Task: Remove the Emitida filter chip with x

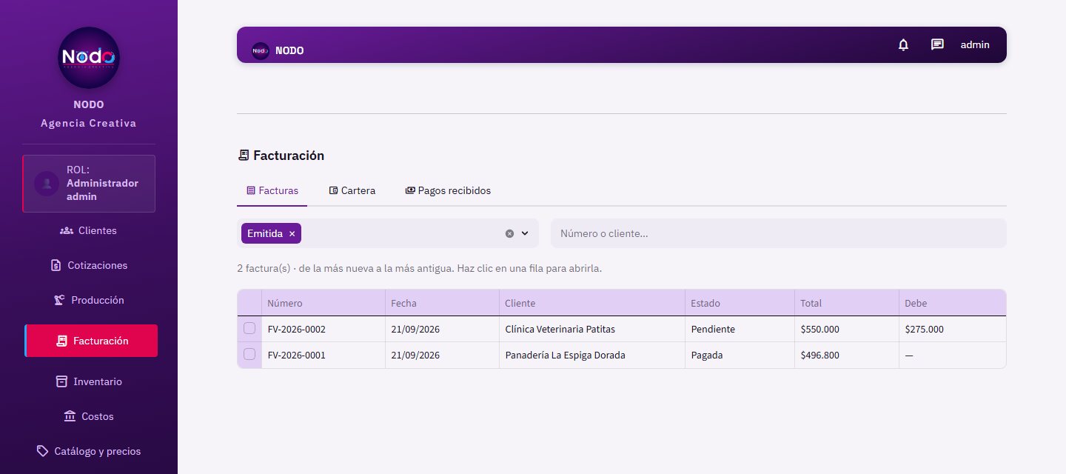Action: pyautogui.click(x=292, y=233)
